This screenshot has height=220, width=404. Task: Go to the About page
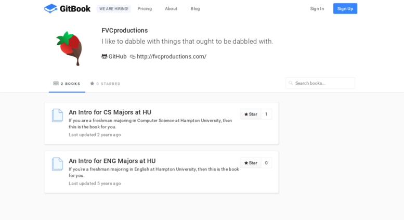click(171, 8)
